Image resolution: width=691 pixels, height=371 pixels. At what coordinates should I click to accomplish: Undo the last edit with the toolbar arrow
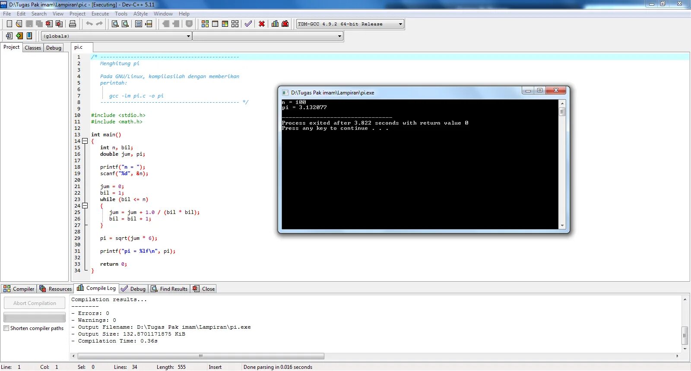click(89, 24)
